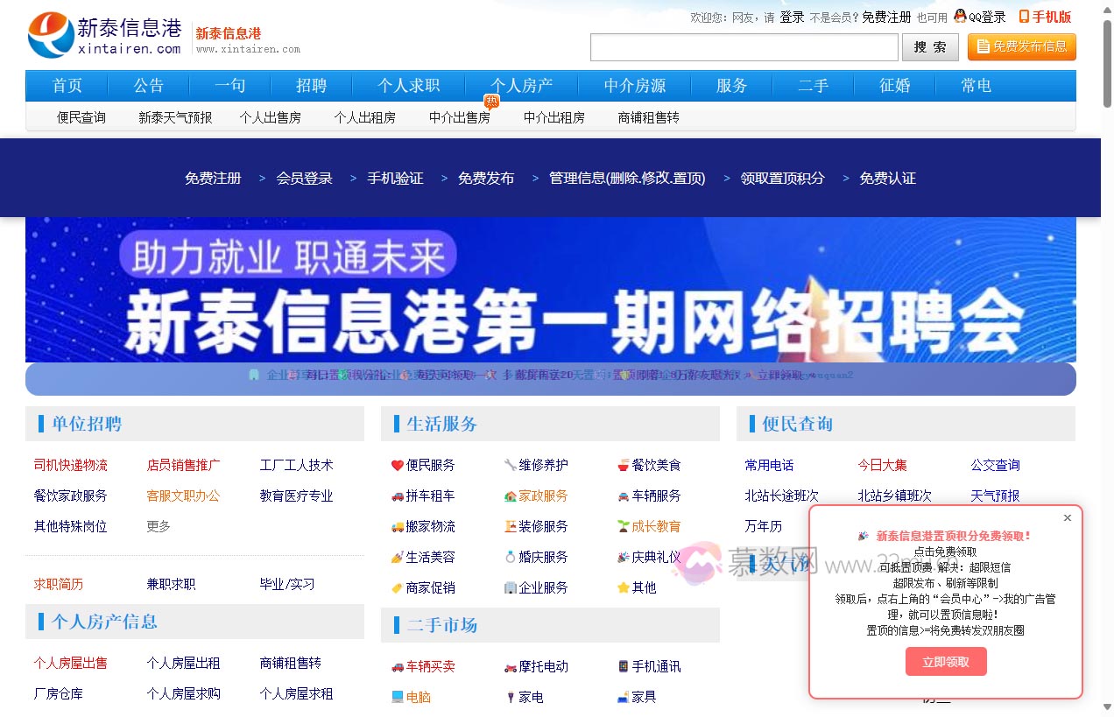Close the 置顶积分 popup
The width and height of the screenshot is (1114, 717).
(1067, 517)
